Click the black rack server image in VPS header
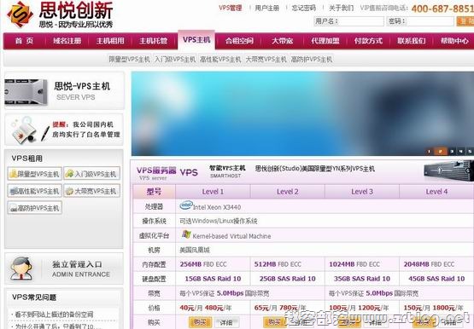This screenshot has height=329, width=474. click(448, 171)
